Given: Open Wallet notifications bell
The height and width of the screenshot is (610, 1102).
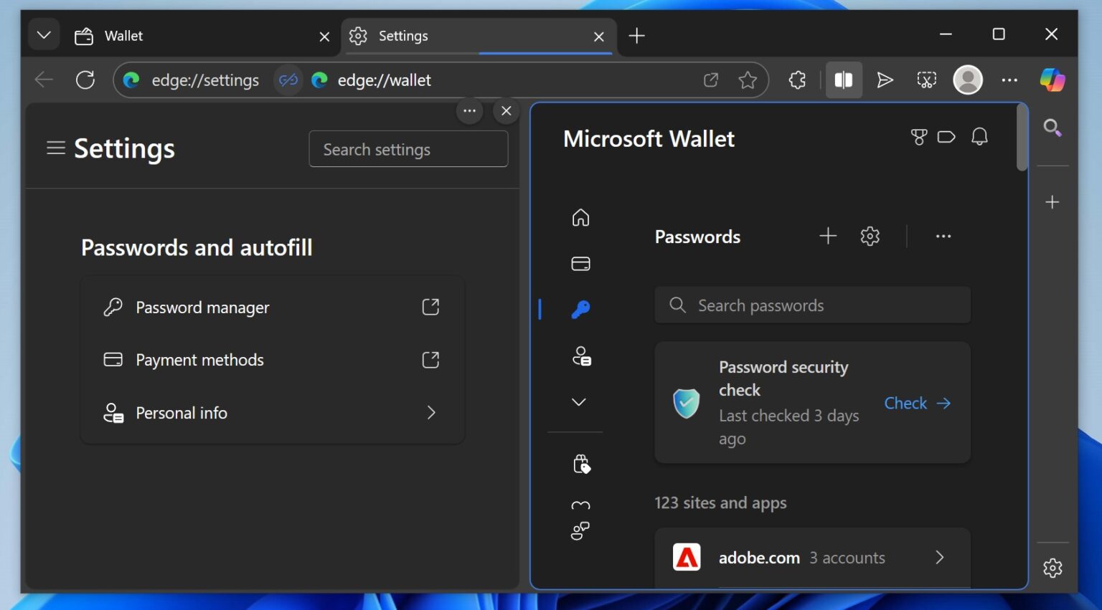Looking at the screenshot, I should point(979,137).
